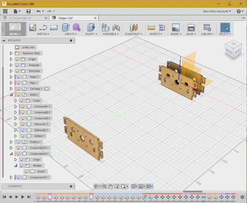Show the Motor:1 component bulb
Screen dimensions: 247x203
click(x=18, y=77)
